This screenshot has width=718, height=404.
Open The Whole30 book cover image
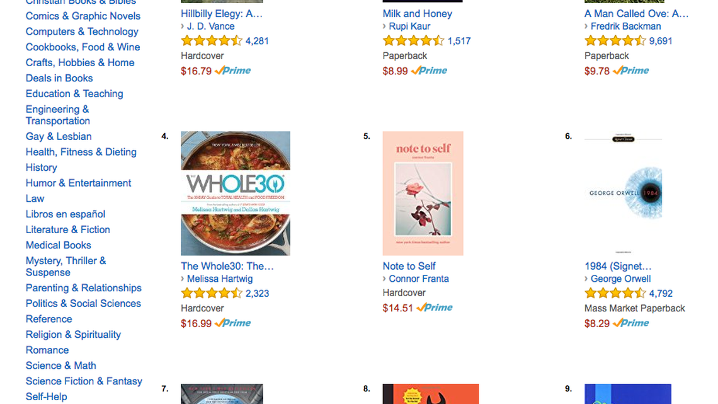click(235, 193)
